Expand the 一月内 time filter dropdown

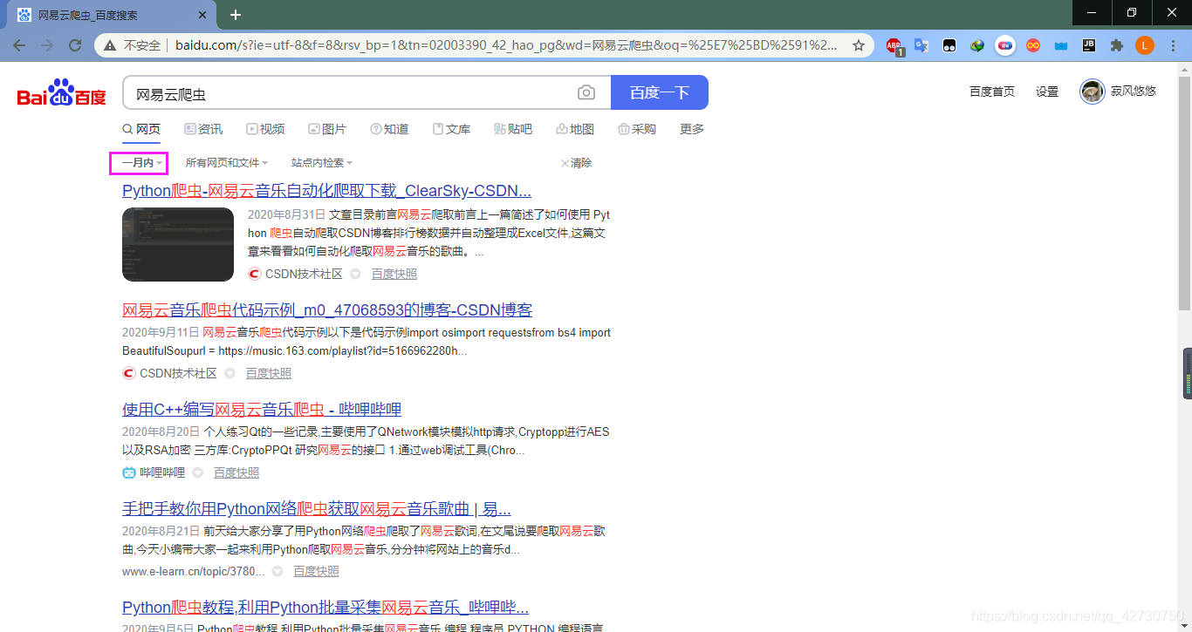tap(142, 163)
